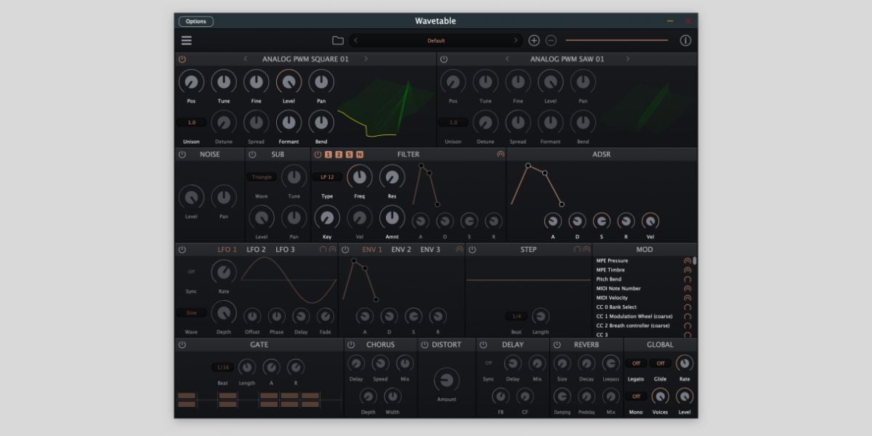Click the MPE Pressure modulation assign icon
Screen dimensions: 872x436
tap(687, 260)
